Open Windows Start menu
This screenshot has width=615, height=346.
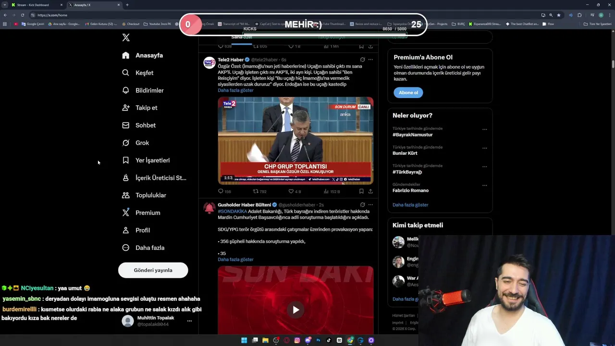(244, 340)
